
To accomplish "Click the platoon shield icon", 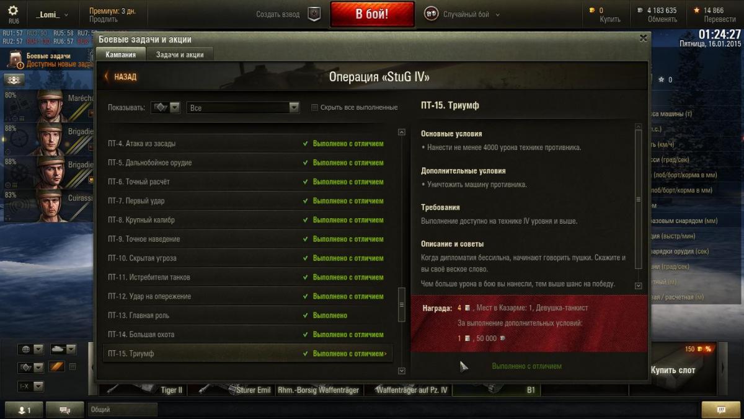I will [314, 14].
